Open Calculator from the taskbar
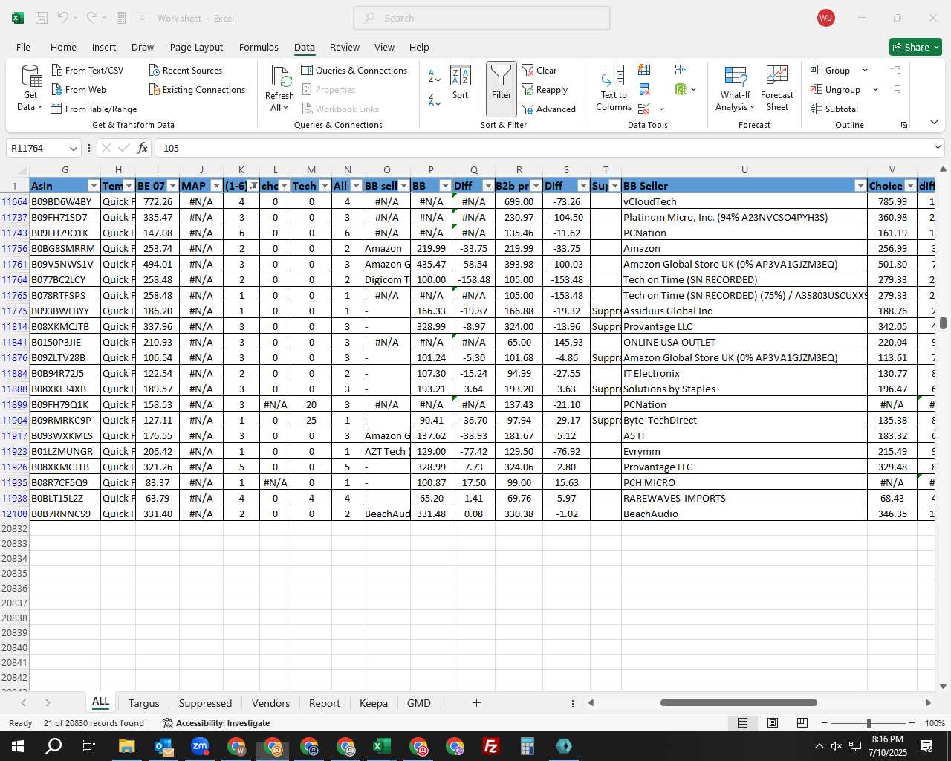The width and height of the screenshot is (951, 761). point(527,746)
